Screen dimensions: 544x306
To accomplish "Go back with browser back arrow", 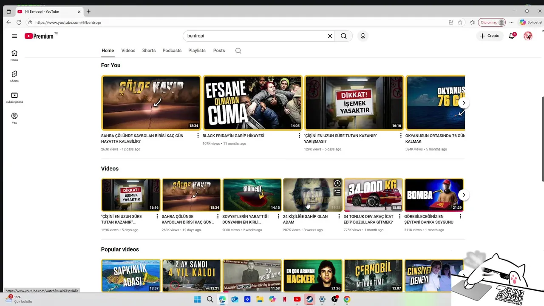I will coord(8,23).
